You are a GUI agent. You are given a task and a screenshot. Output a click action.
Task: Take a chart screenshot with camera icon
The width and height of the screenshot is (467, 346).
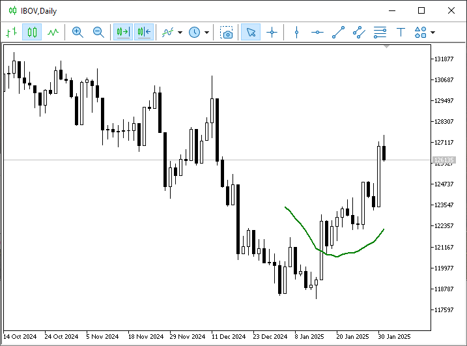point(227,32)
